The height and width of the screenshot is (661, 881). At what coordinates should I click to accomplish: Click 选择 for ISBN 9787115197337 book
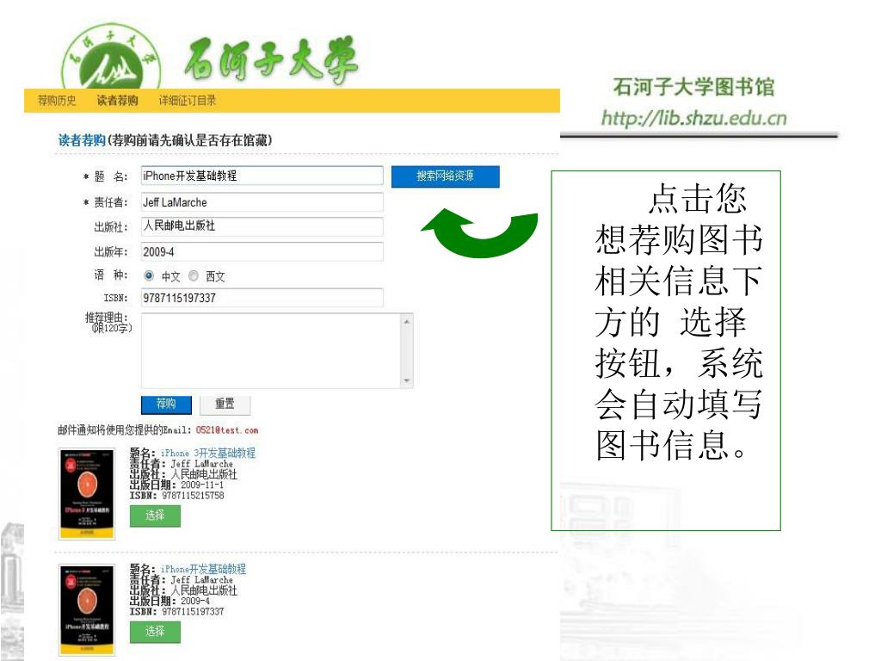pyautogui.click(x=155, y=632)
